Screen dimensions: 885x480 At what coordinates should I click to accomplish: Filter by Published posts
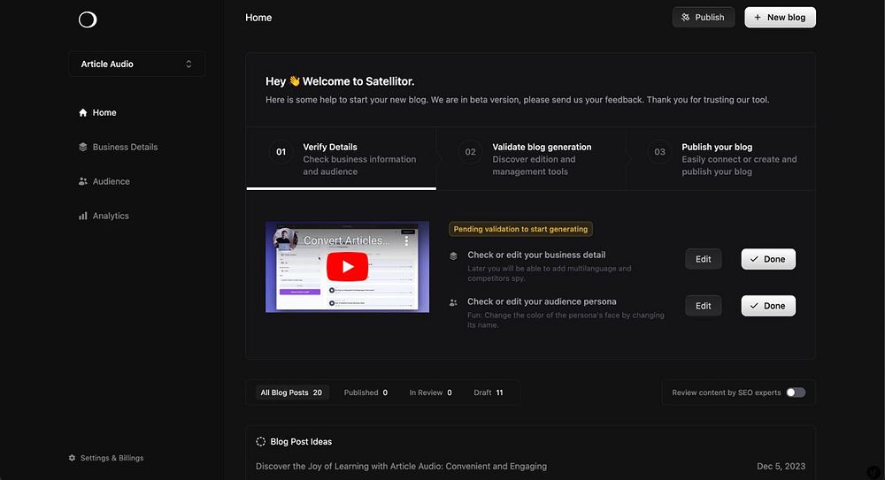tap(366, 392)
